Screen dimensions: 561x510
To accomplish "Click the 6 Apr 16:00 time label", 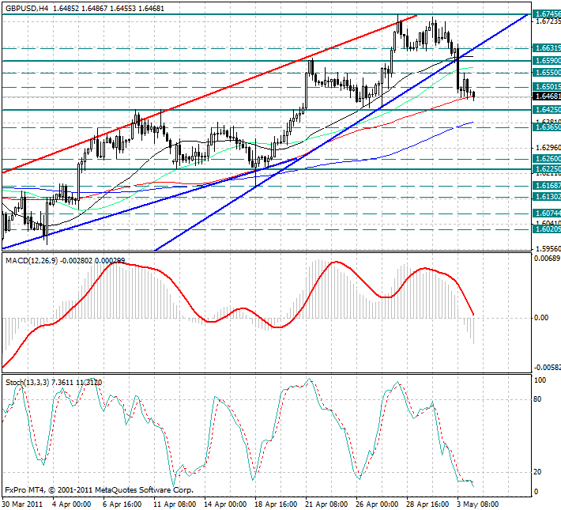I will 122,504.
